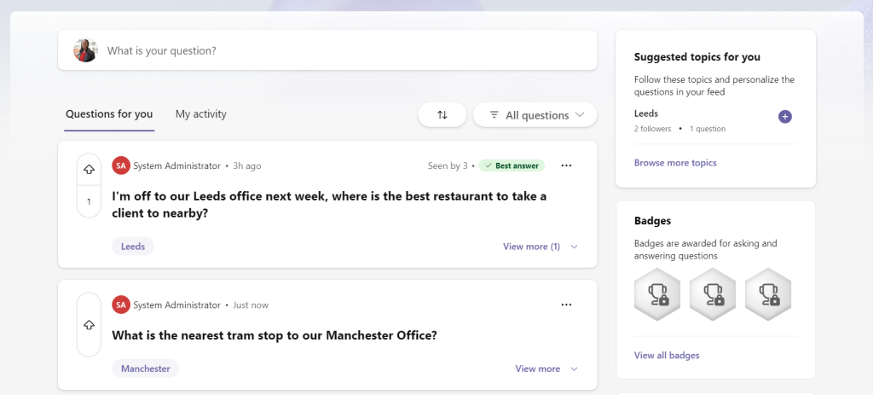The image size is (873, 395).
Task: Click the Badges heading
Action: click(652, 221)
